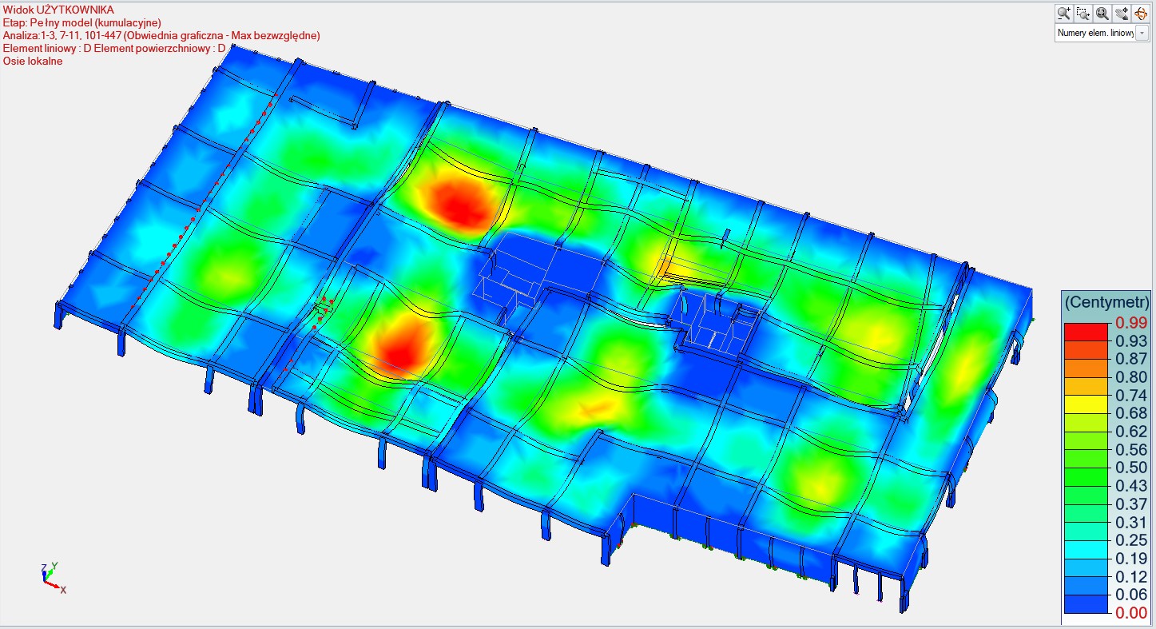Click the '(Centymetr)' legend unit title
The image size is (1156, 629).
coord(1106,302)
